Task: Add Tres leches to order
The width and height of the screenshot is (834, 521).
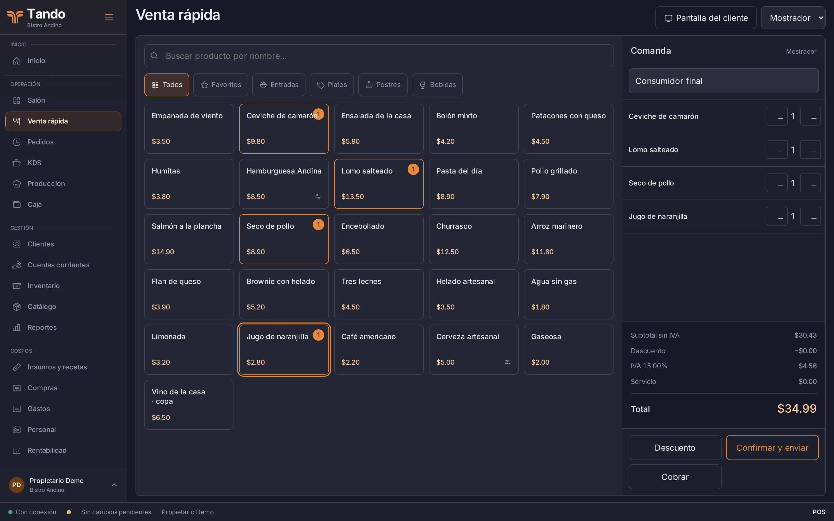Action: tap(379, 294)
